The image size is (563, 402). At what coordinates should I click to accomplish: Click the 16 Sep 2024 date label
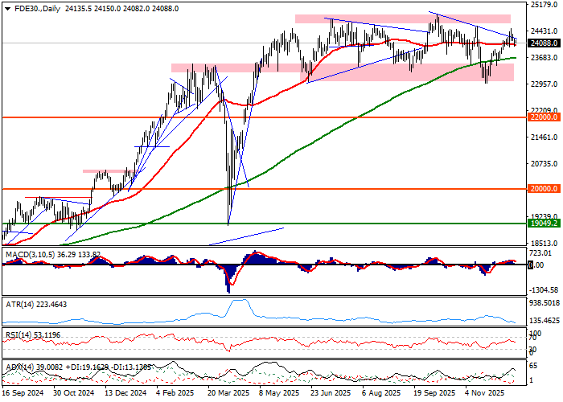pos(22,395)
